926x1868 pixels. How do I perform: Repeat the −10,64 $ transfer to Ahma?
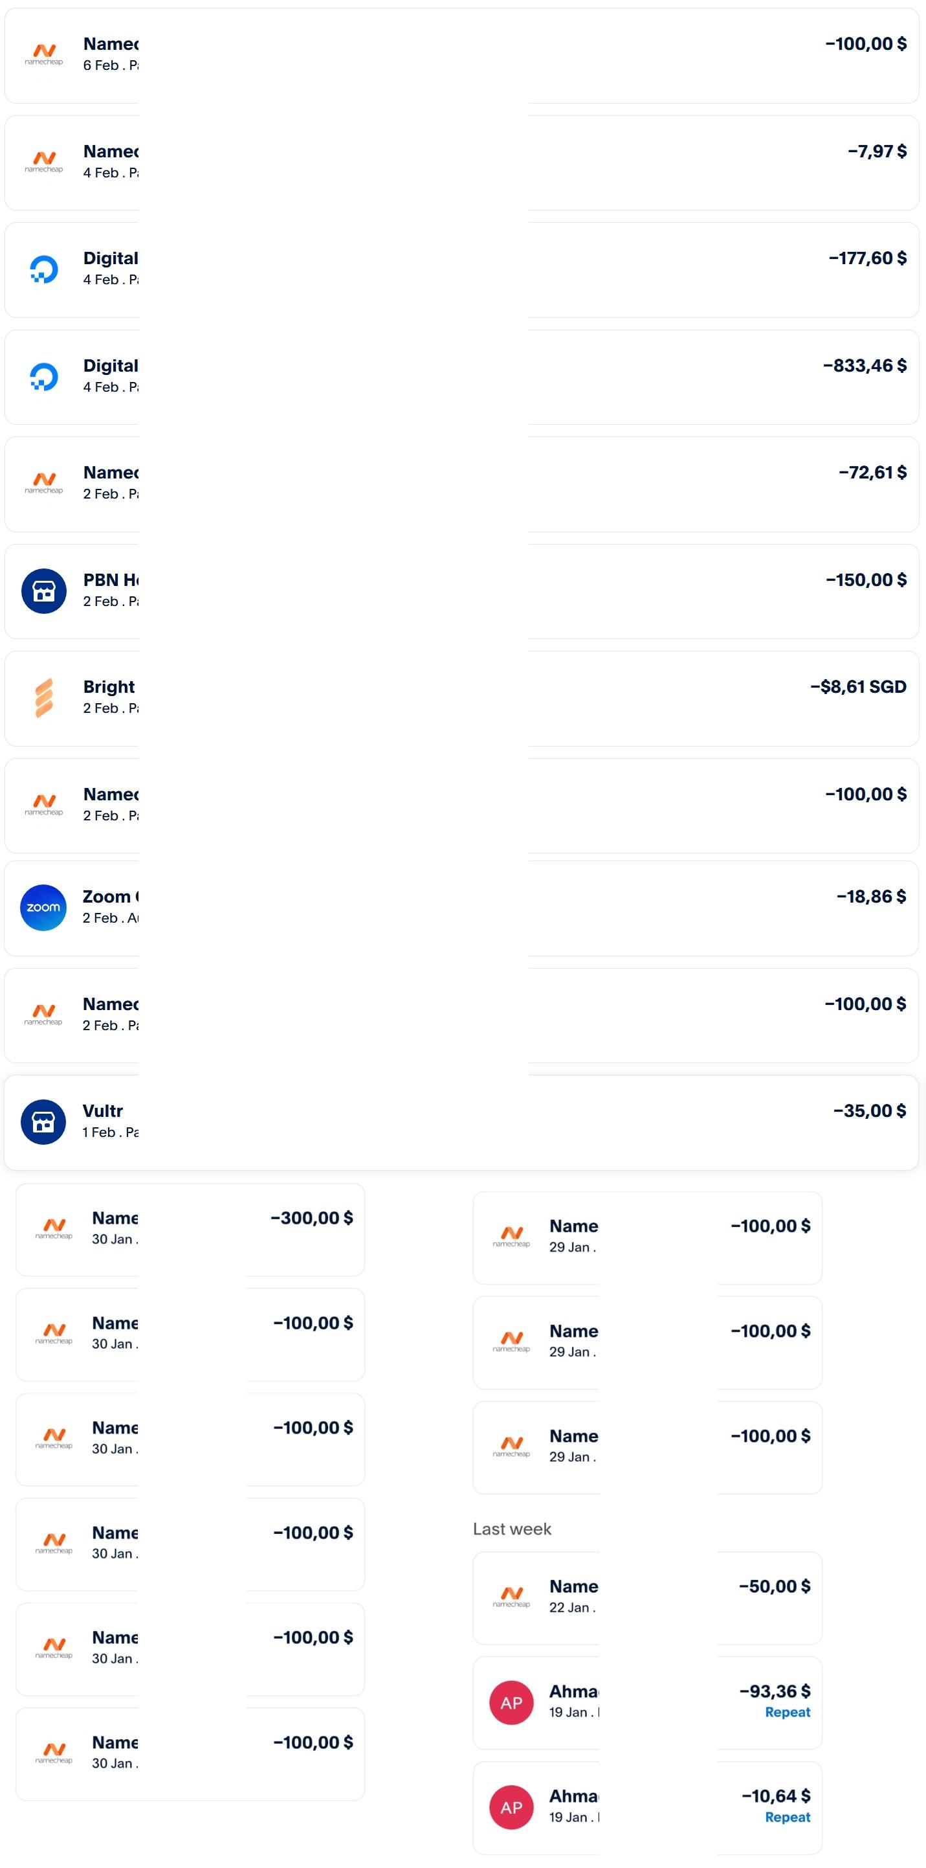(x=788, y=1817)
